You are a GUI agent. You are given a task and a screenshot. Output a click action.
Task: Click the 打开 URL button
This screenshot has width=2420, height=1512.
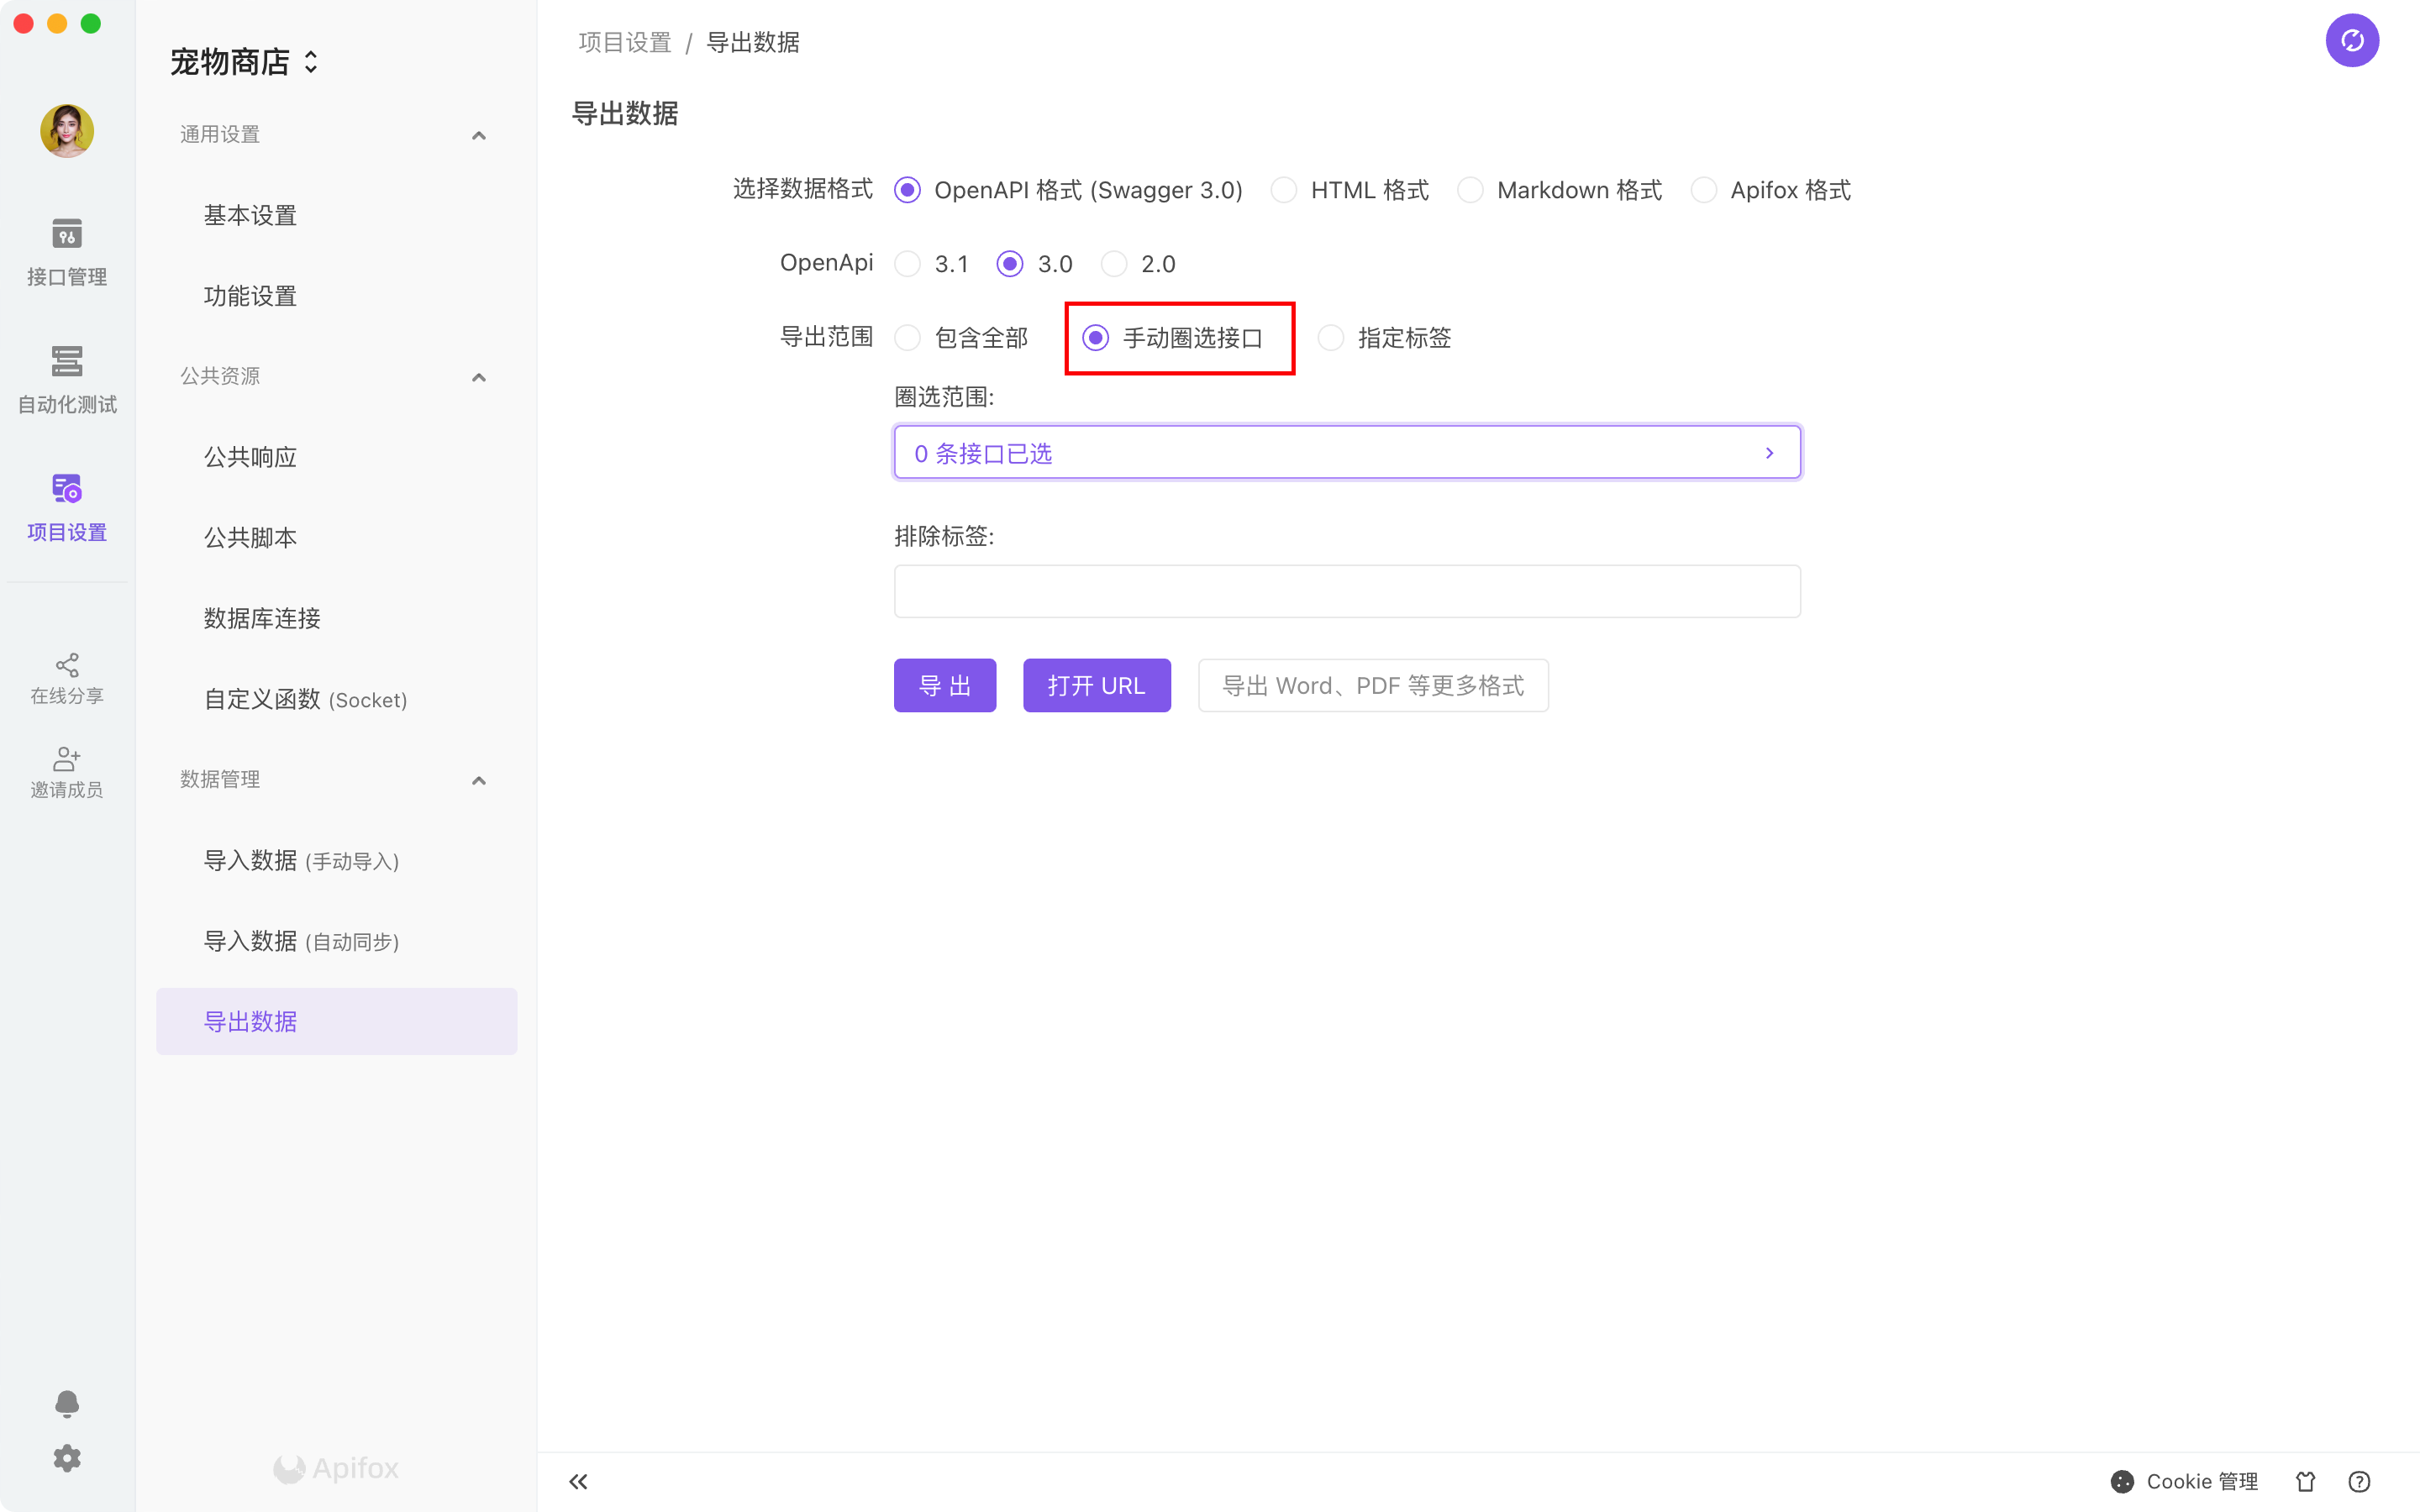1096,686
